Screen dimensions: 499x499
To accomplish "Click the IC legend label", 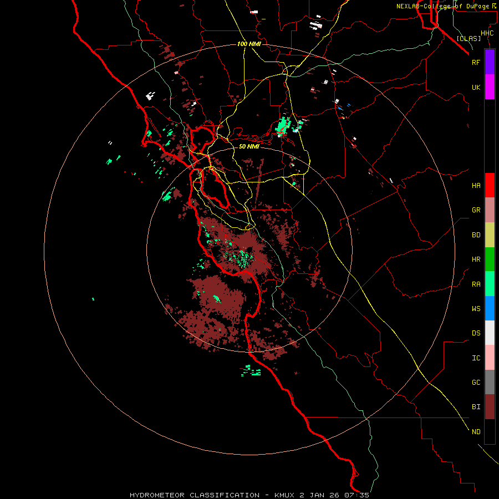I will 476,358.
